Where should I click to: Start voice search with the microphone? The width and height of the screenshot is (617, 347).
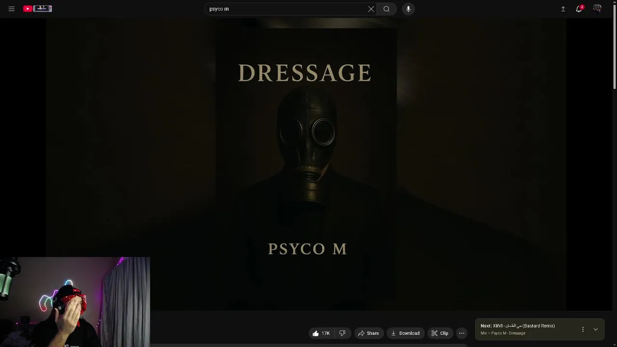pos(408,9)
